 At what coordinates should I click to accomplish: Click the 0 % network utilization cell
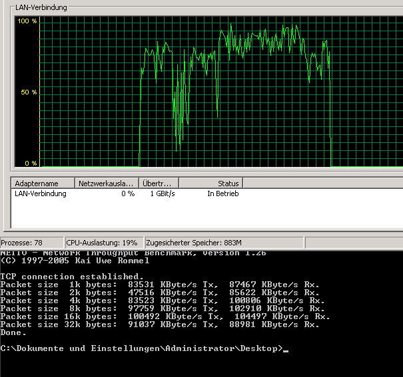[127, 193]
